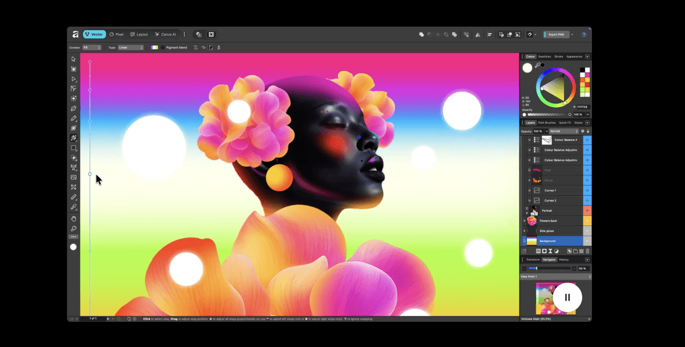Expand the Side glows layer
685x347 pixels.
point(524,231)
